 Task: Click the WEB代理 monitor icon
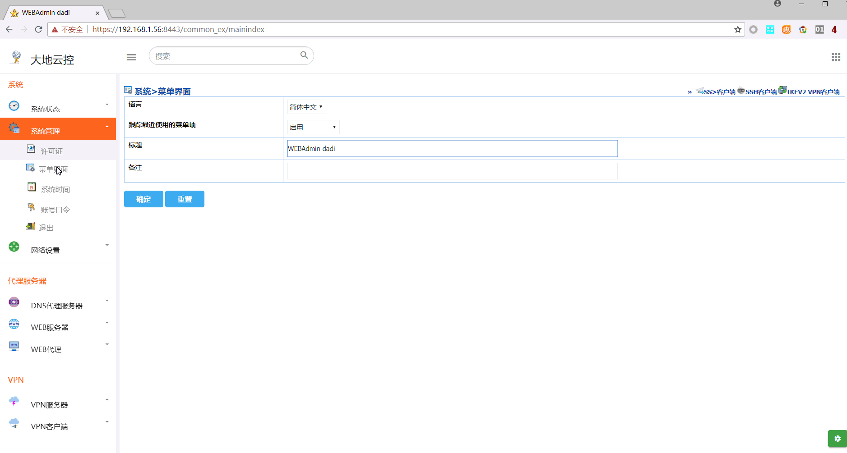(x=14, y=346)
